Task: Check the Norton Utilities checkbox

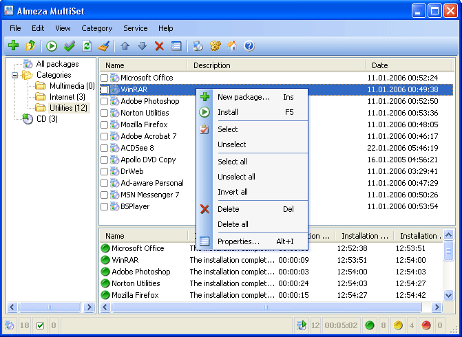Action: click(105, 113)
